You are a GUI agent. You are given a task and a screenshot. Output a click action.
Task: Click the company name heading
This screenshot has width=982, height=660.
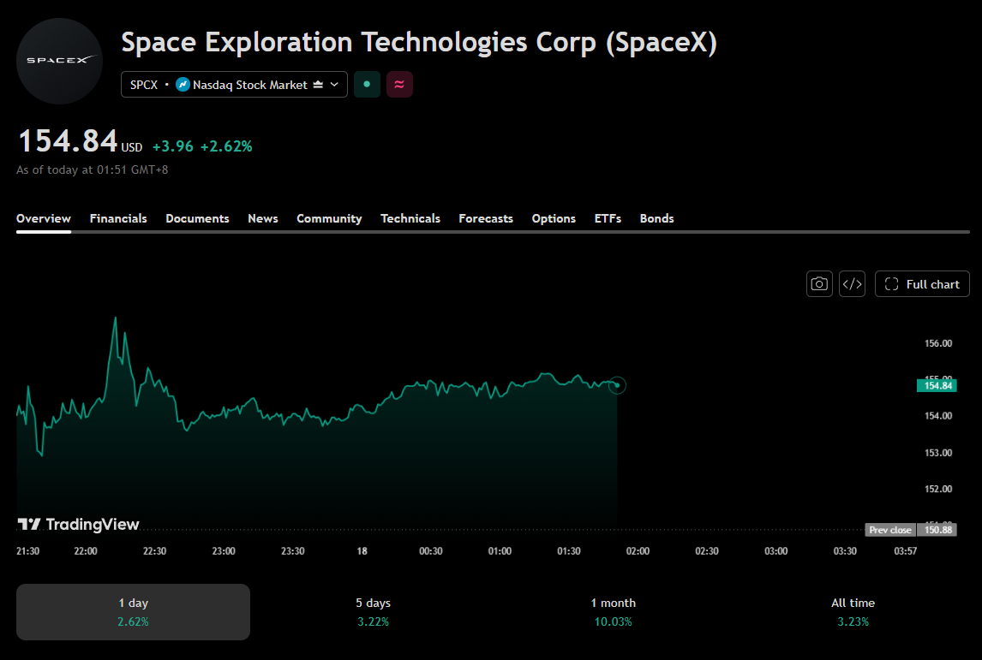[x=419, y=43]
